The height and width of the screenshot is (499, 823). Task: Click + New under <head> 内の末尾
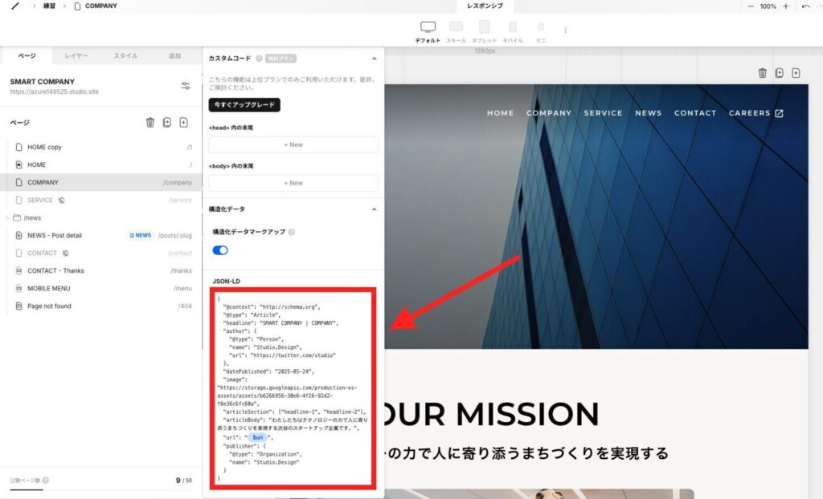point(293,145)
